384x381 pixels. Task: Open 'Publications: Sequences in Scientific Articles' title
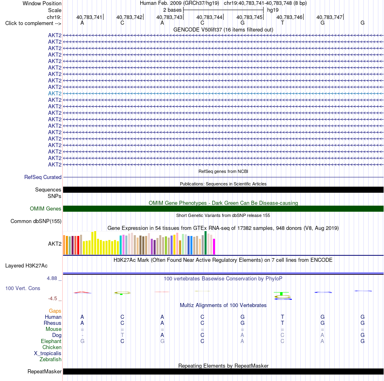click(x=223, y=184)
